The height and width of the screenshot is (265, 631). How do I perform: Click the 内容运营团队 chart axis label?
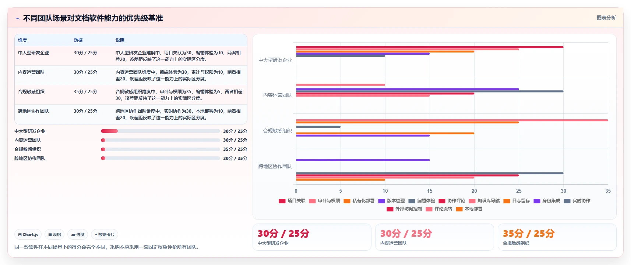click(x=277, y=95)
